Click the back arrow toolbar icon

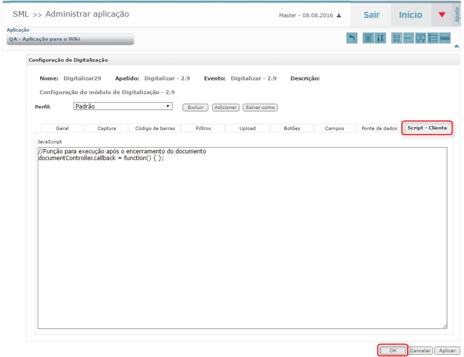point(352,38)
